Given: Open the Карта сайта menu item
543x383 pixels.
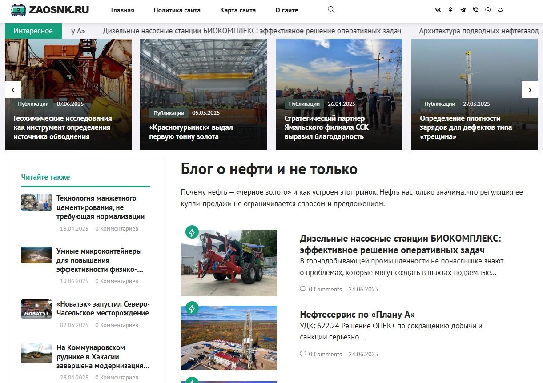Looking at the screenshot, I should pos(238,10).
